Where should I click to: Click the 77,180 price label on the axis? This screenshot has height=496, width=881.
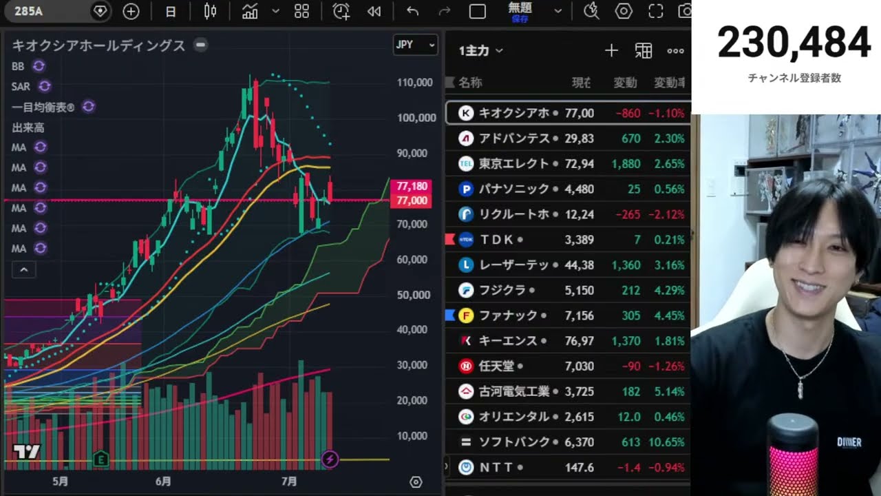click(x=412, y=186)
